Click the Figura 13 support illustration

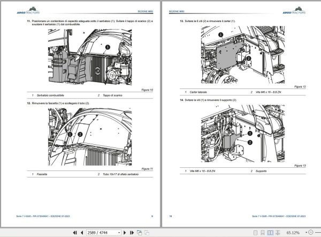pyautogui.click(x=243, y=134)
